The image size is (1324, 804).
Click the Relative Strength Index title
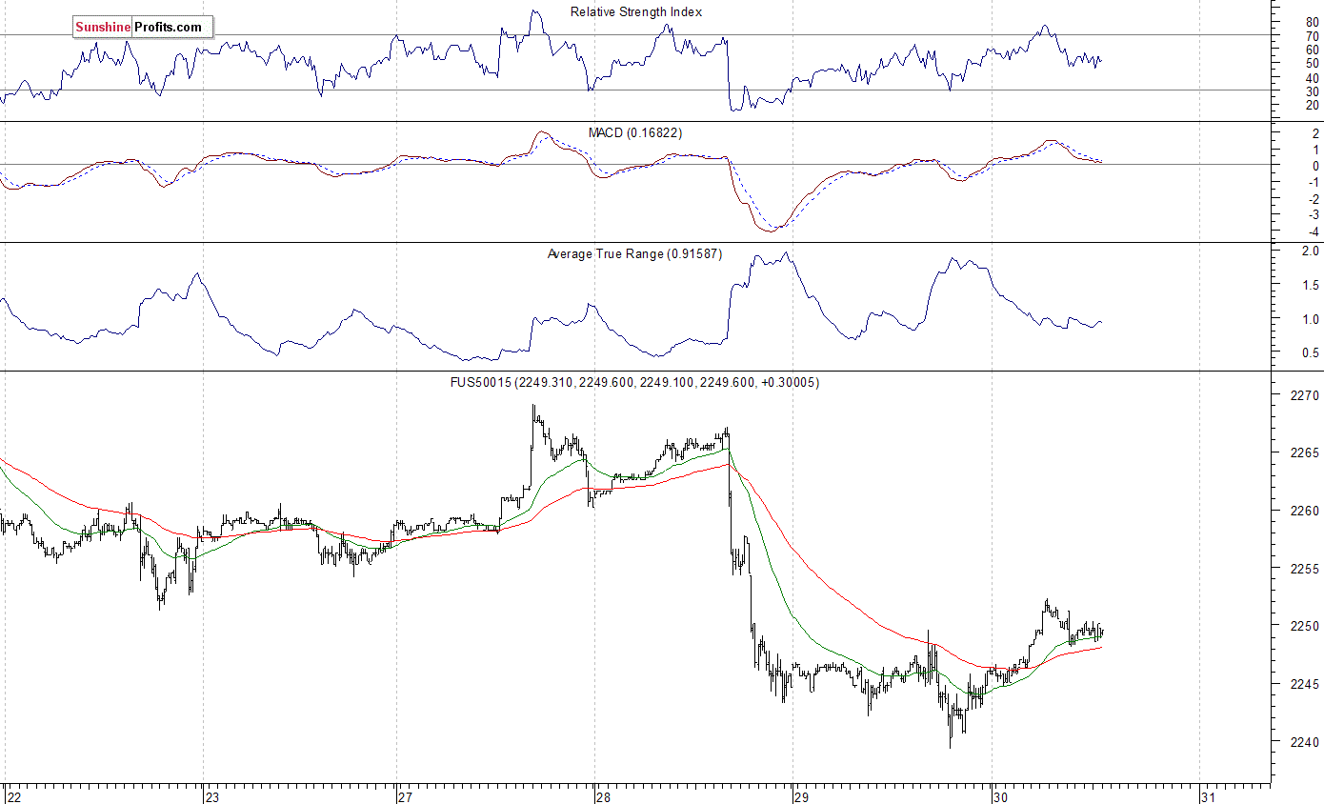click(636, 11)
